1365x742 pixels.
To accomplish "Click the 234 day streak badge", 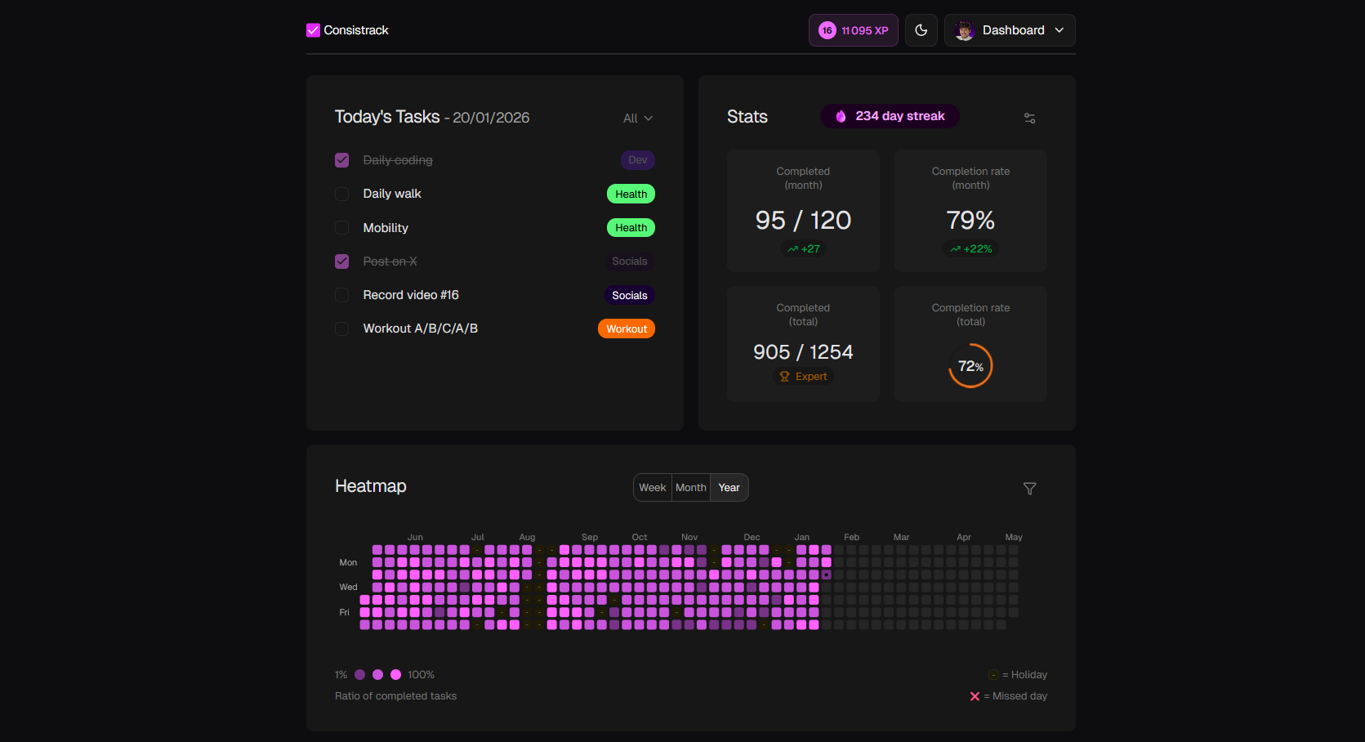I will point(890,116).
